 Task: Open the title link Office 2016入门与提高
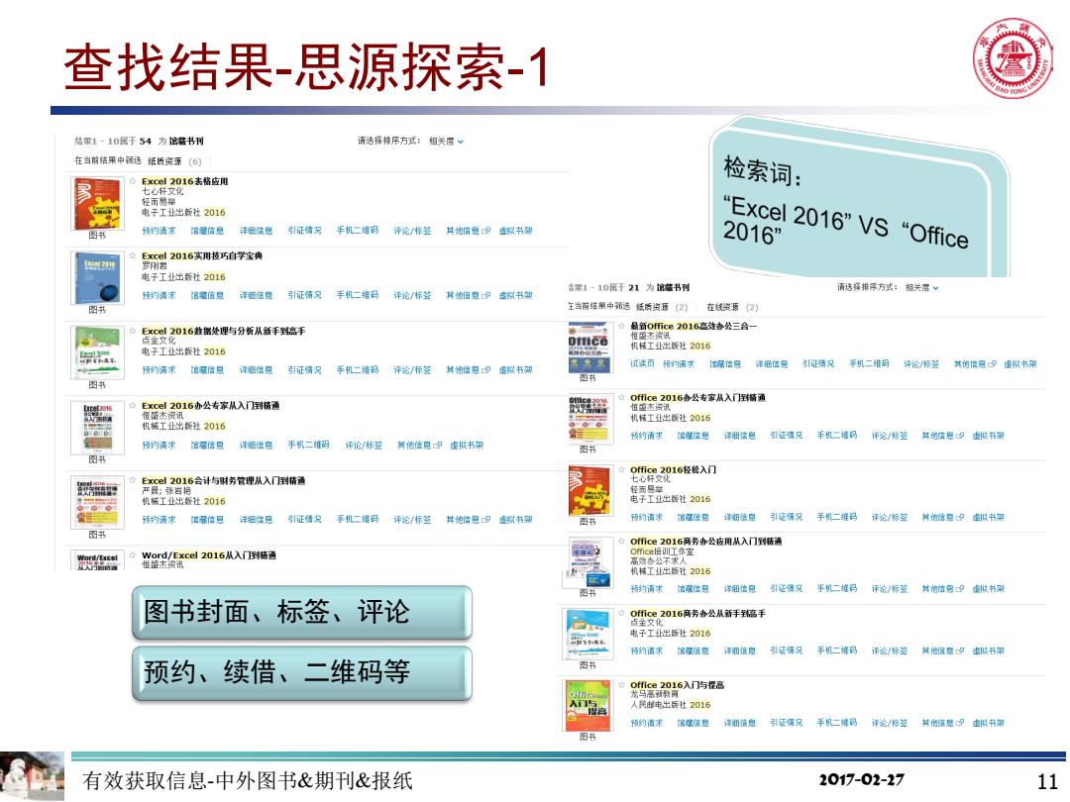tap(678, 685)
